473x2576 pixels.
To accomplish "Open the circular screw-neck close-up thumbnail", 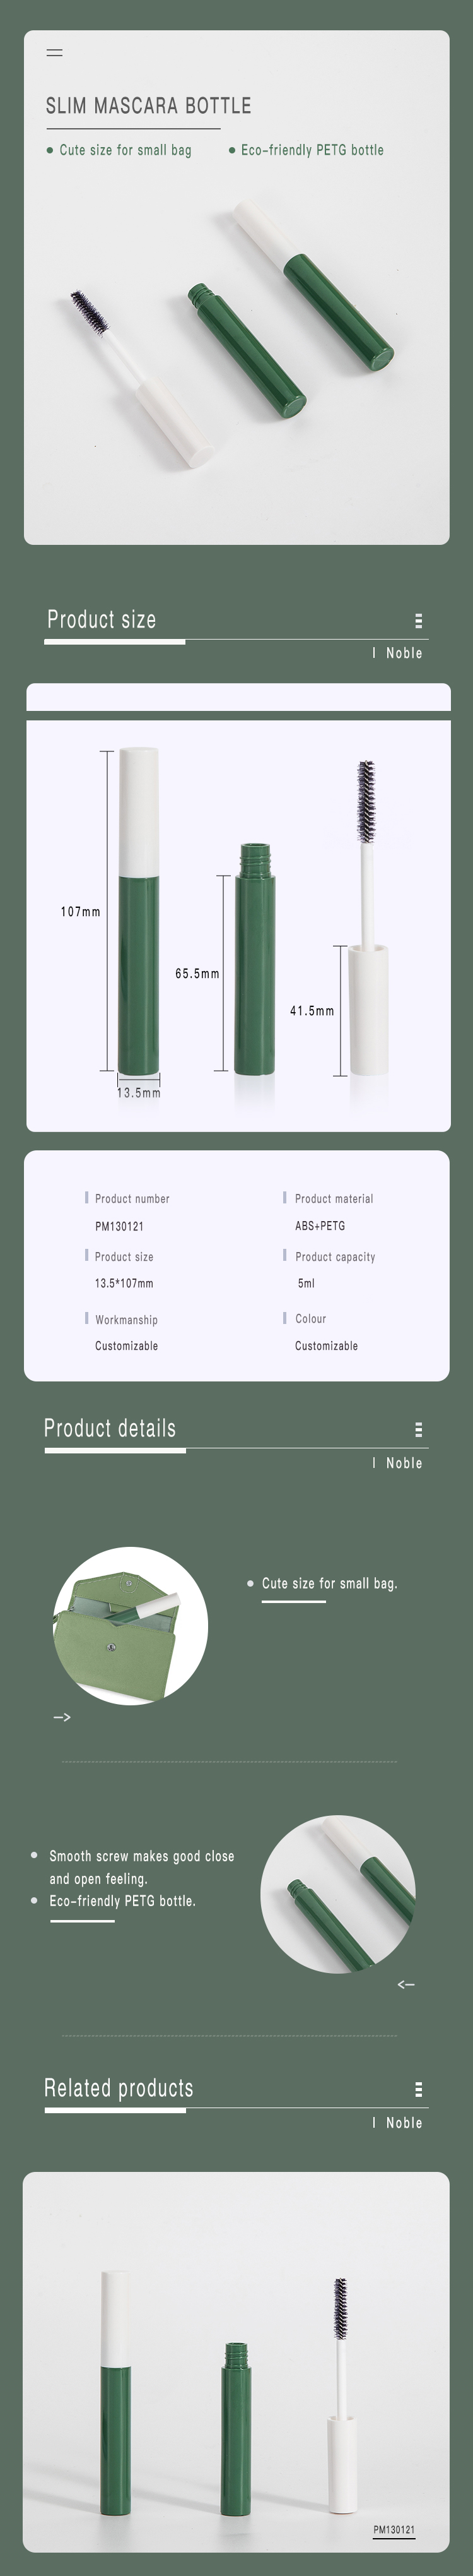I will (x=338, y=1894).
